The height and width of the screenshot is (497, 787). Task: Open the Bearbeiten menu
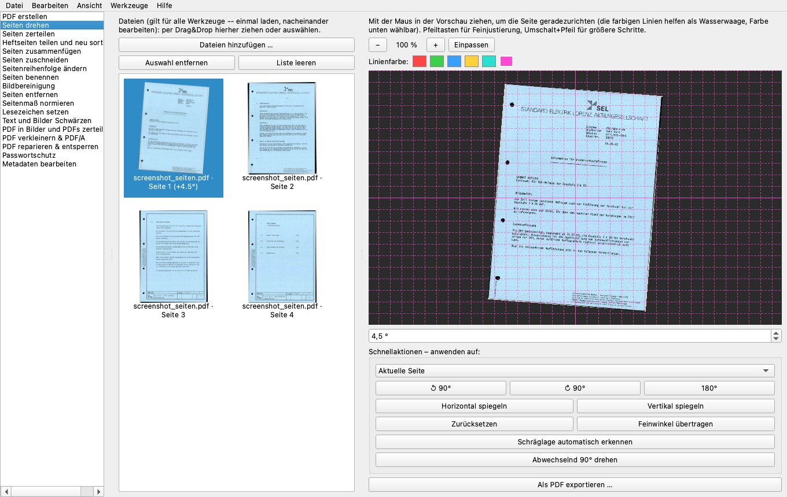(50, 5)
